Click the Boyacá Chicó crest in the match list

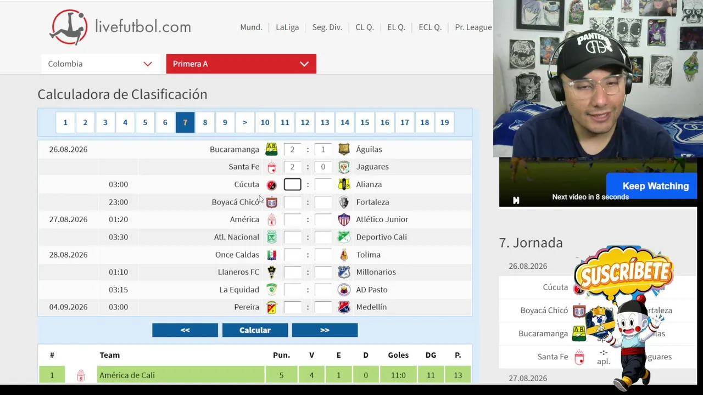(x=271, y=202)
